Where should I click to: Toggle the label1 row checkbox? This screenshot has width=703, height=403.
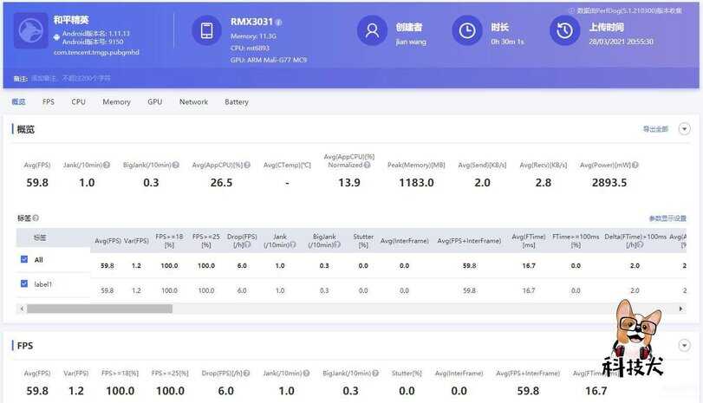tap(24, 283)
